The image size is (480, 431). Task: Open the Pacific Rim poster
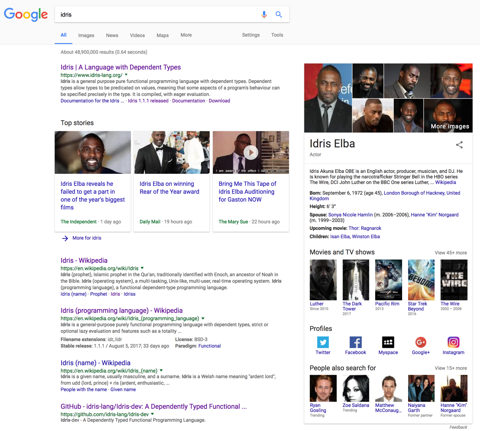coord(388,280)
